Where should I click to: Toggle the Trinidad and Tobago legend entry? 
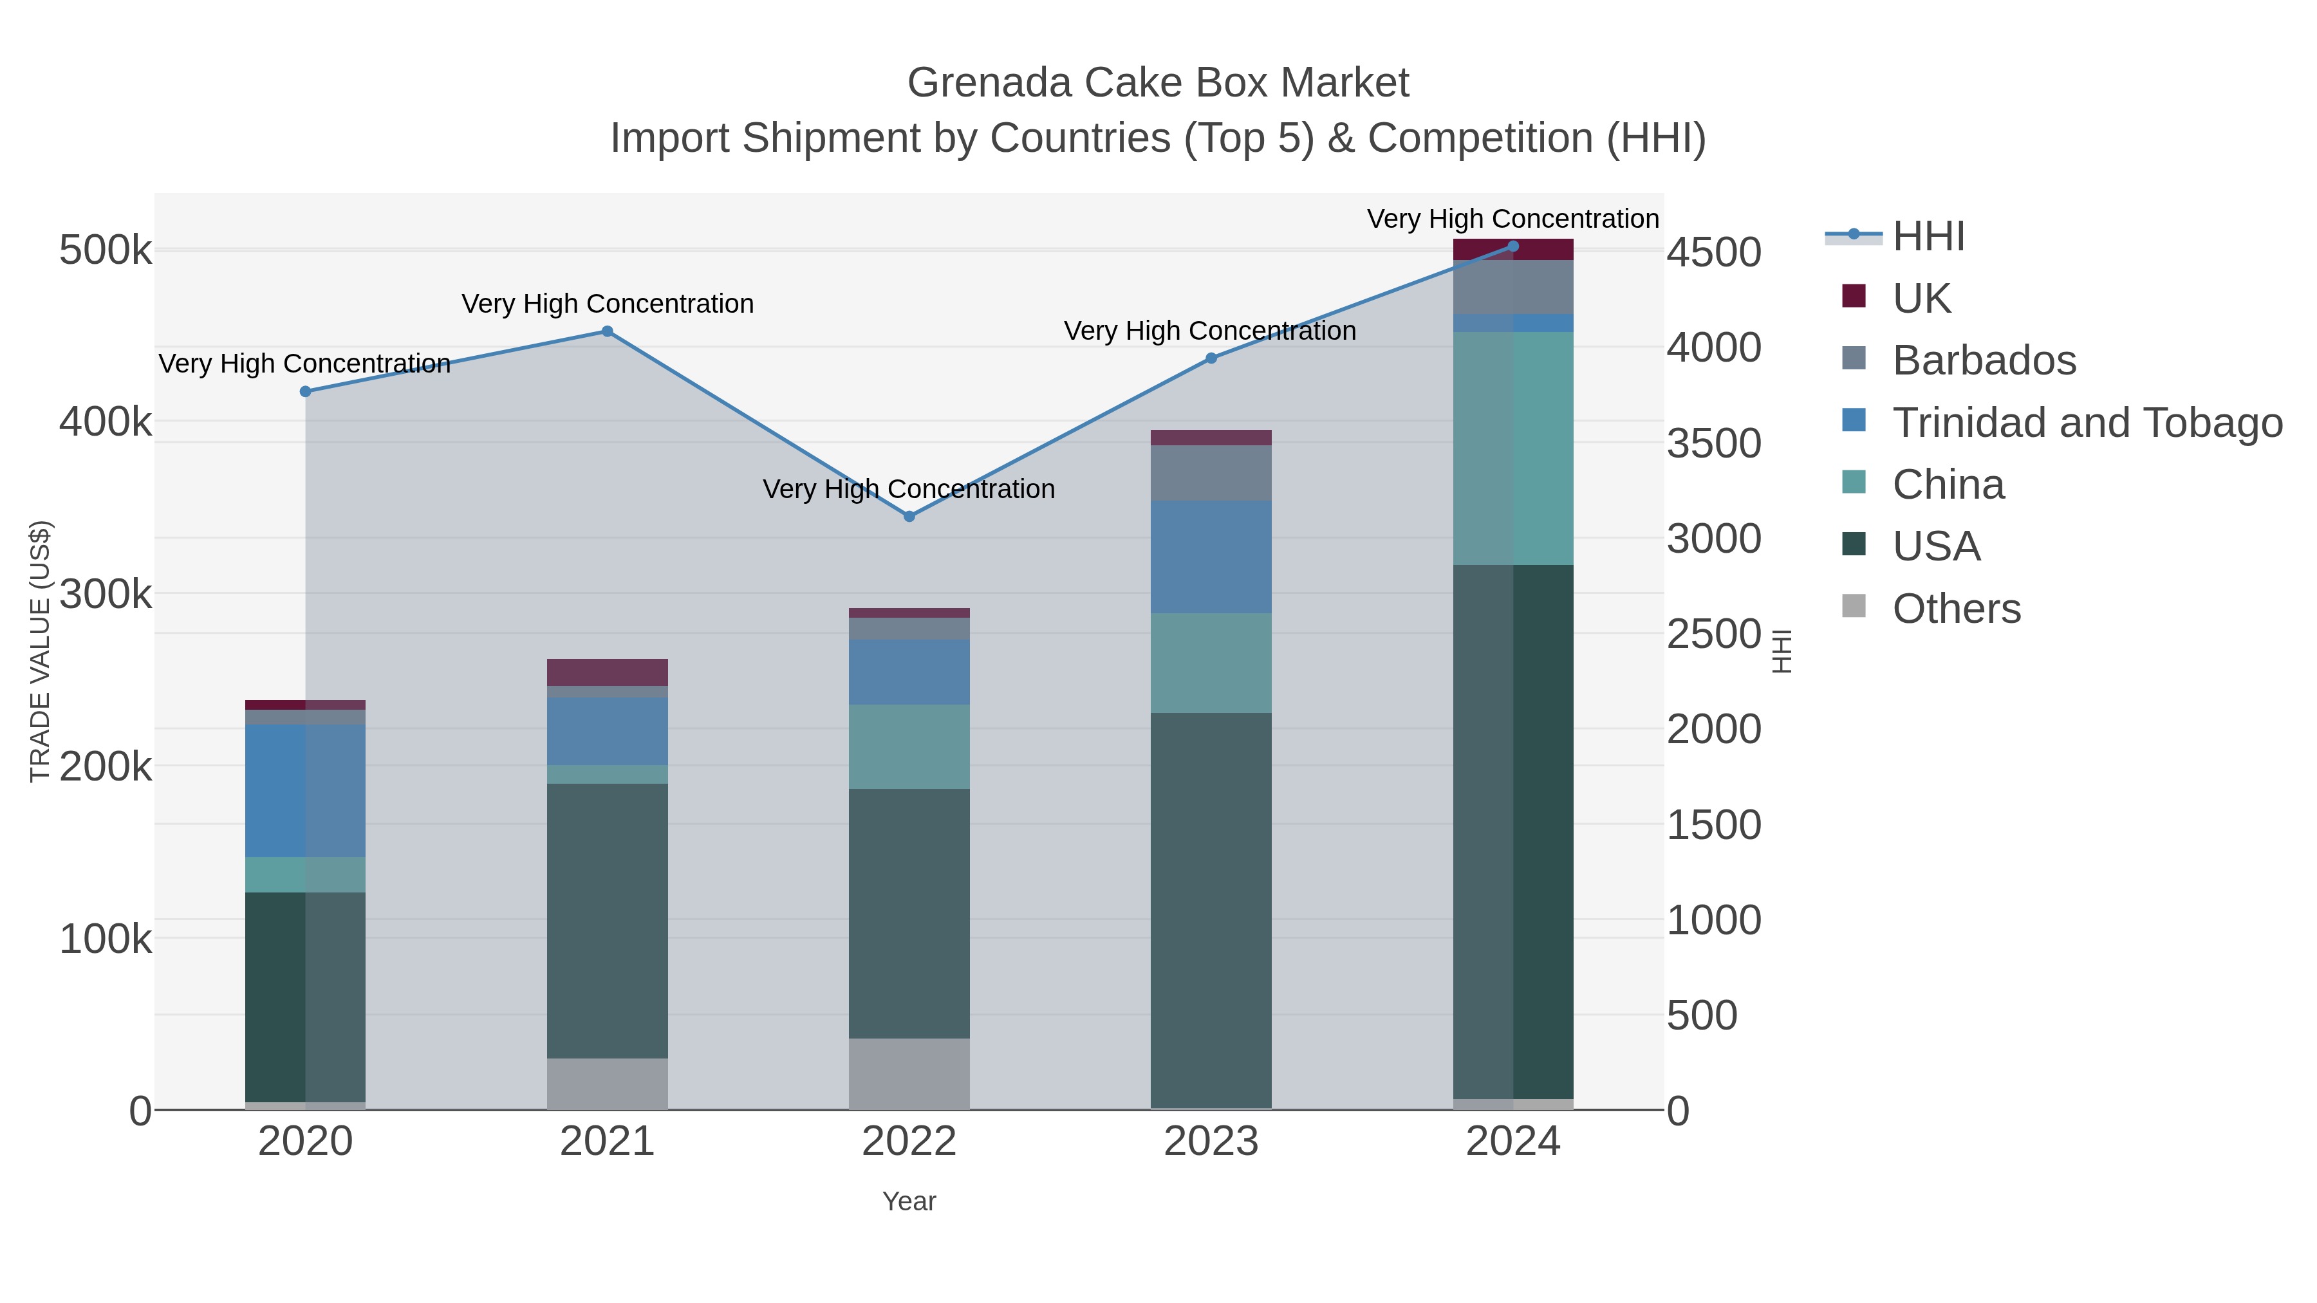(x=2063, y=423)
